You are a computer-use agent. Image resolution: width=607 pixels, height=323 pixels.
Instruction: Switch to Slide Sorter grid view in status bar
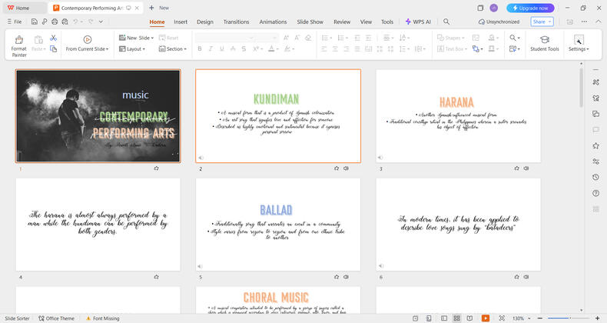pyautogui.click(x=457, y=318)
